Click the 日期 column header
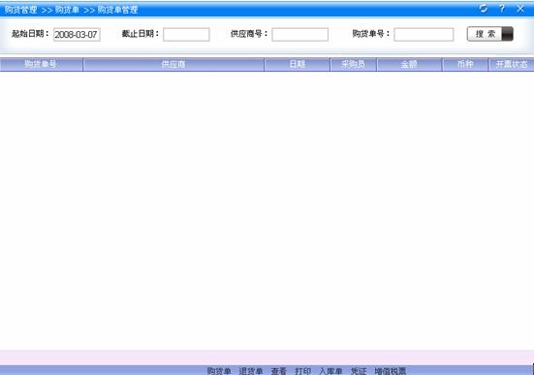Screen dimensions: 534x375 (297, 64)
